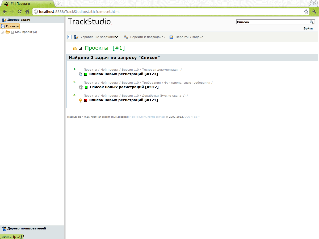Click the task management toolbar icon
319x239 pixels.
[x=76, y=37]
